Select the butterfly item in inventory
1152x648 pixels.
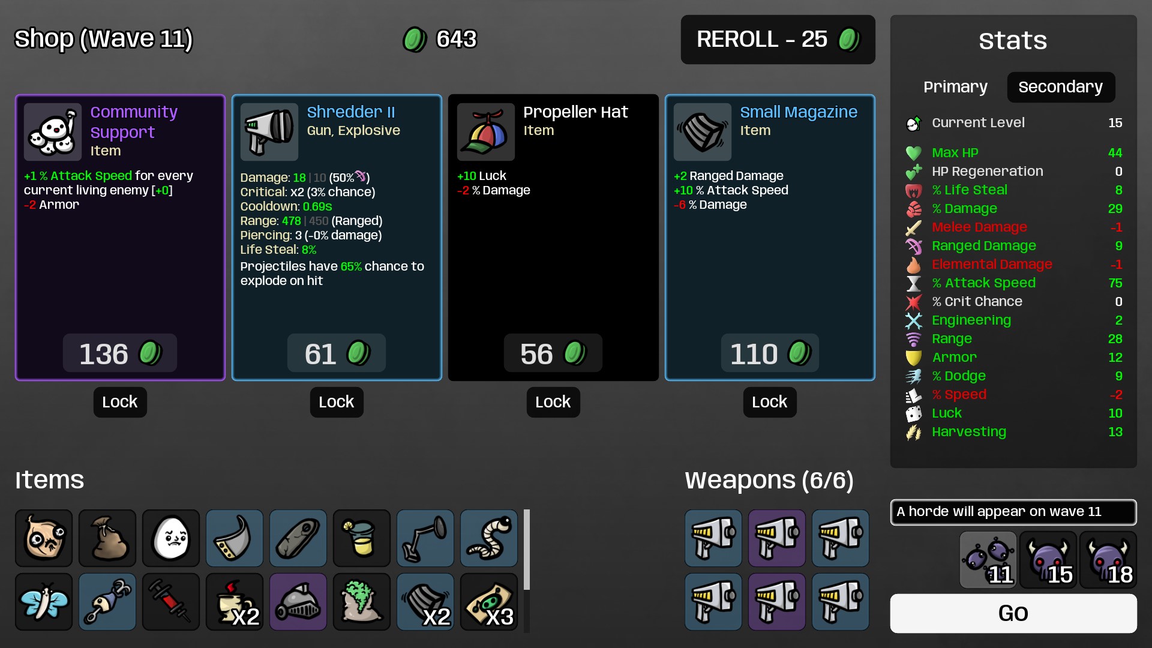[44, 602]
